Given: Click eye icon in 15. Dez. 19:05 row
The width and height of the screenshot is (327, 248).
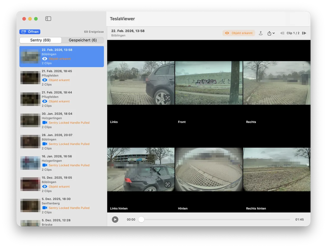Looking at the screenshot, I should pyautogui.click(x=45, y=187).
